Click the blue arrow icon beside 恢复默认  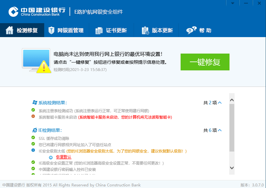click(x=51, y=158)
